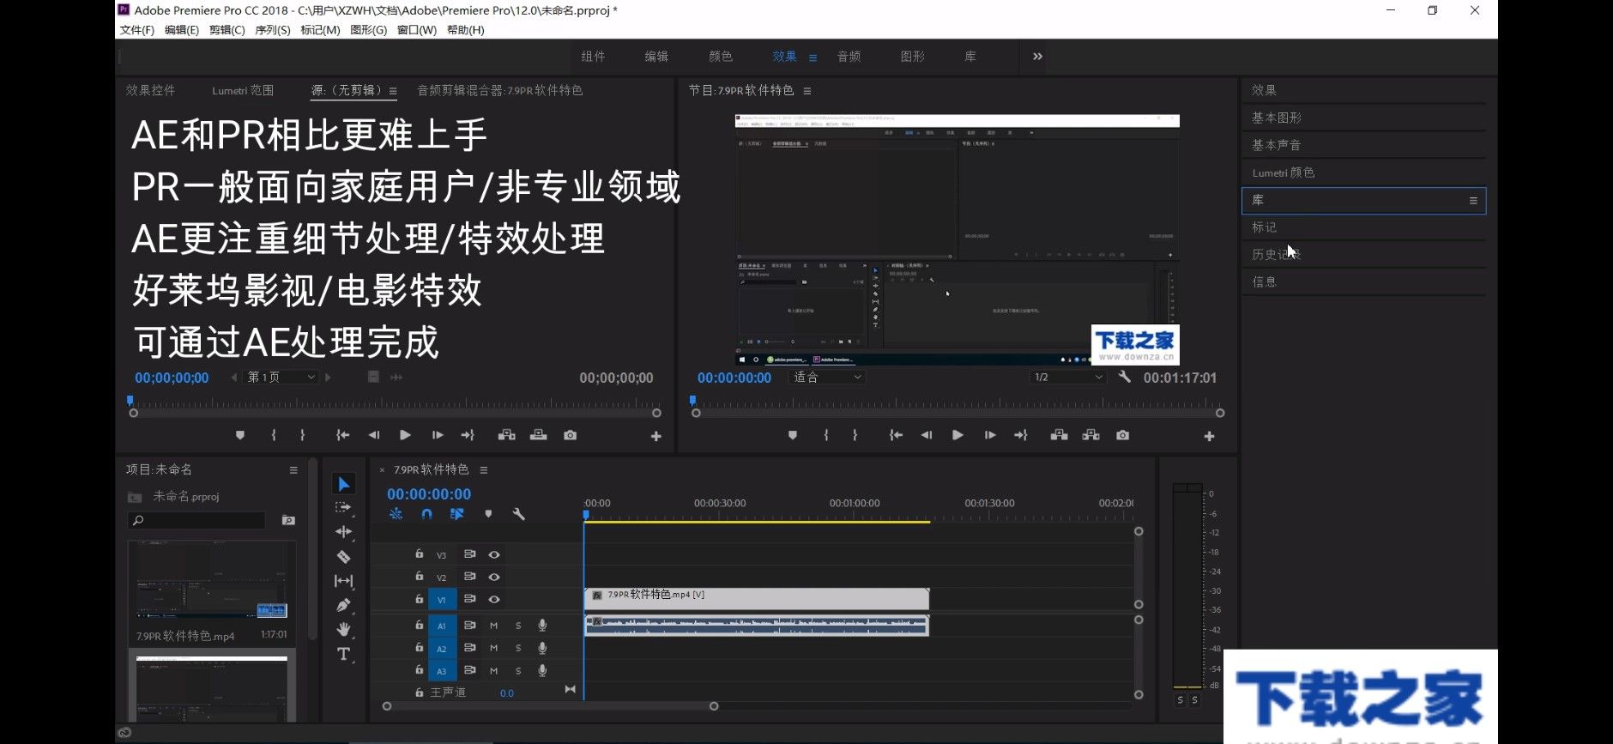Export frame from Source monitor camera
Viewport: 1613px width, 744px height.
570,435
